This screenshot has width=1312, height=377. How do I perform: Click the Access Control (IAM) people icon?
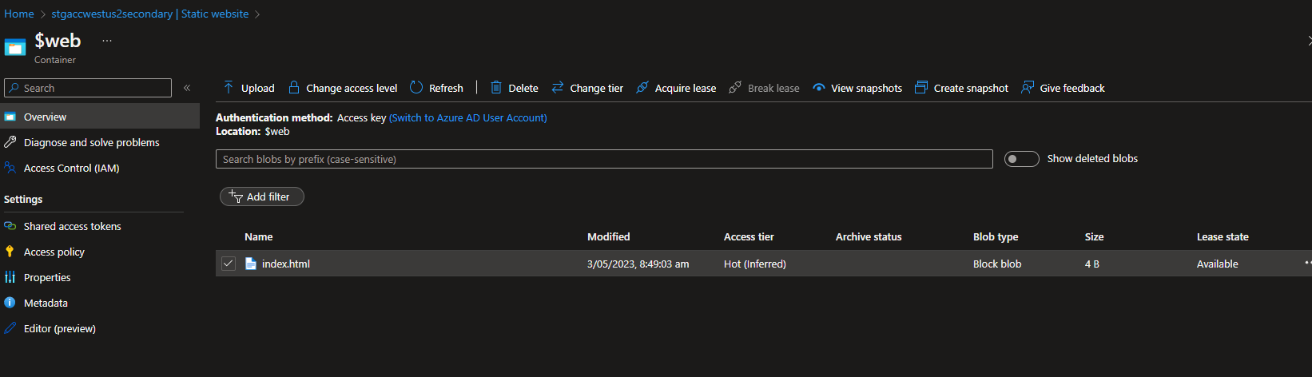tap(10, 168)
